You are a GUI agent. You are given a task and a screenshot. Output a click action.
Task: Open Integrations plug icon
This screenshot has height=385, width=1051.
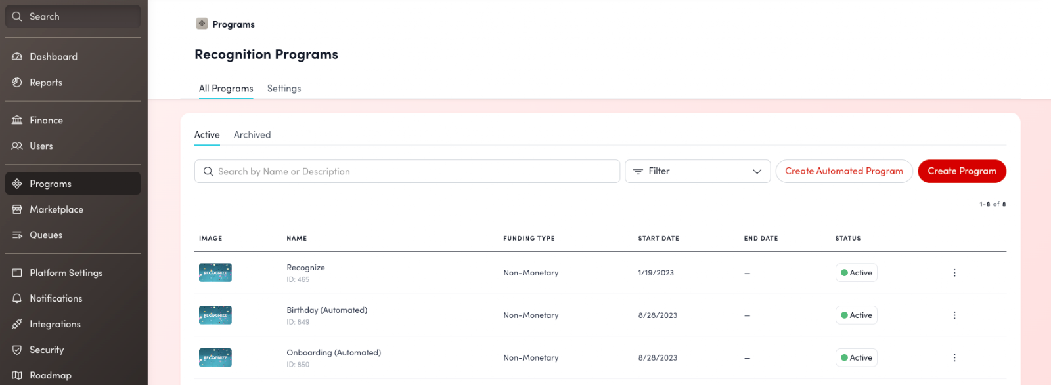point(17,325)
